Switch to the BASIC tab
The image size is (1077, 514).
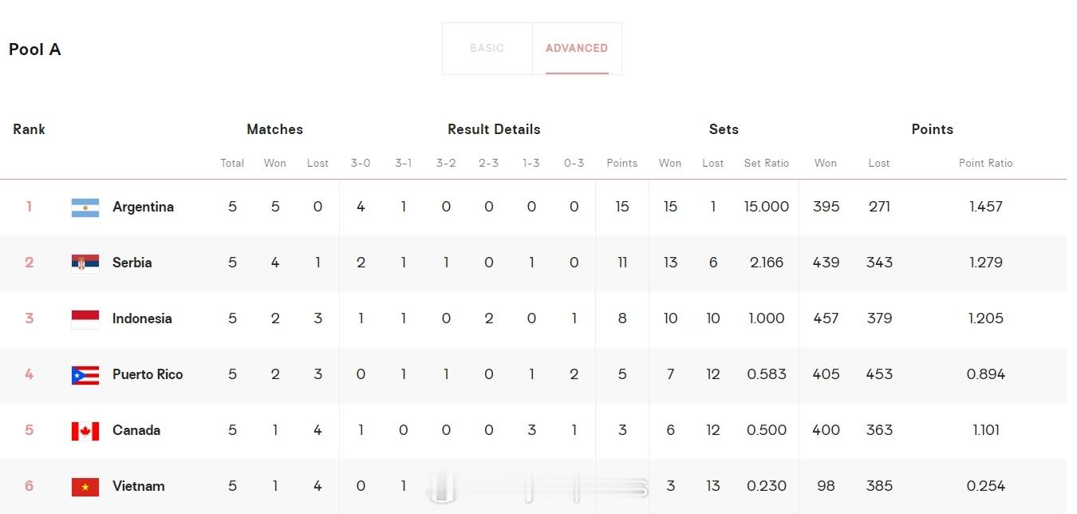click(x=487, y=49)
